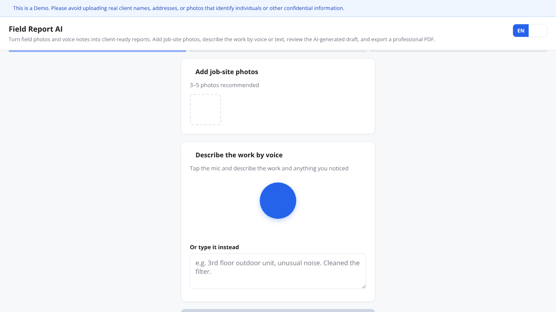Click the '3–5 photos recommended' hint
The width and height of the screenshot is (556, 312).
pyautogui.click(x=225, y=85)
